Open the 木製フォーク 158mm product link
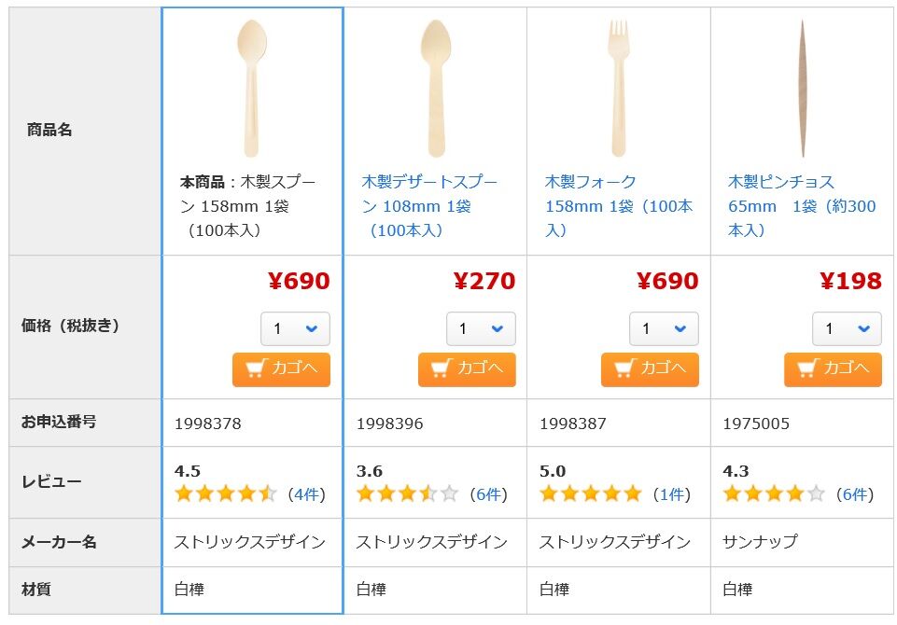This screenshot has width=897, height=625. (x=619, y=206)
